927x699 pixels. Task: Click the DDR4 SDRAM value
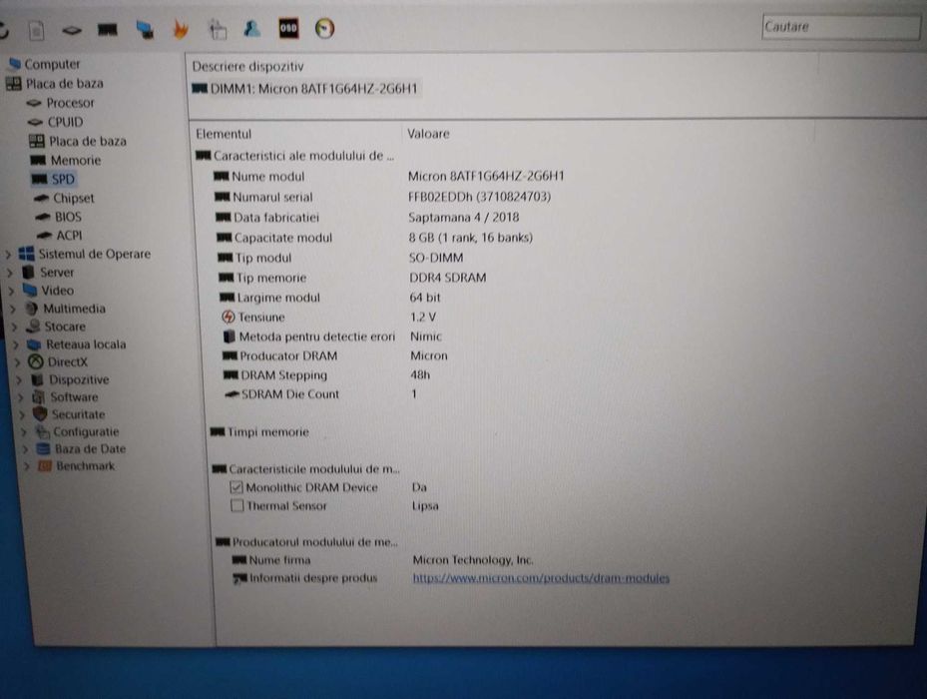tap(448, 278)
